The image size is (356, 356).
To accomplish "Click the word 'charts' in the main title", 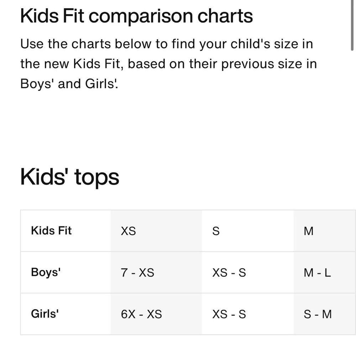I will [x=225, y=16].
